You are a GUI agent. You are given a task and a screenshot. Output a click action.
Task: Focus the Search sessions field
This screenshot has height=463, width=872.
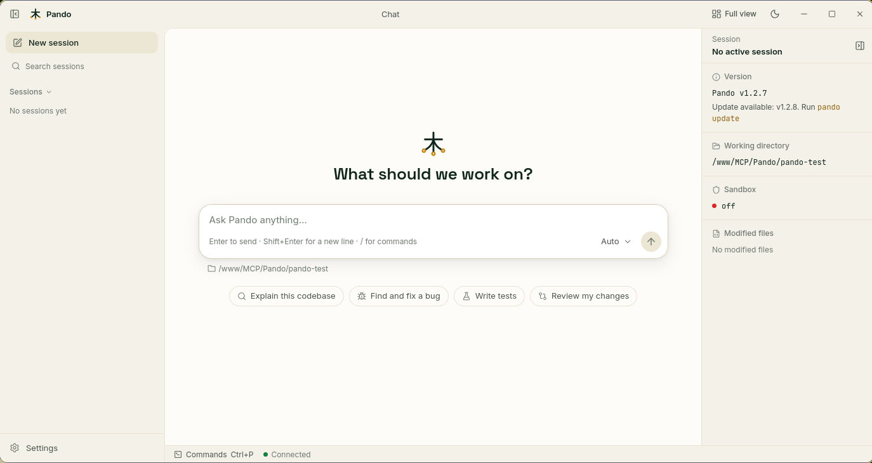coord(82,66)
